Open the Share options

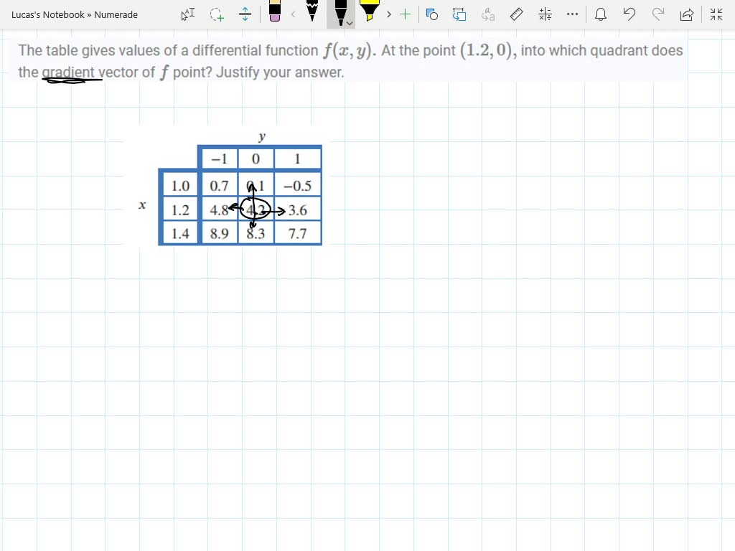[687, 14]
